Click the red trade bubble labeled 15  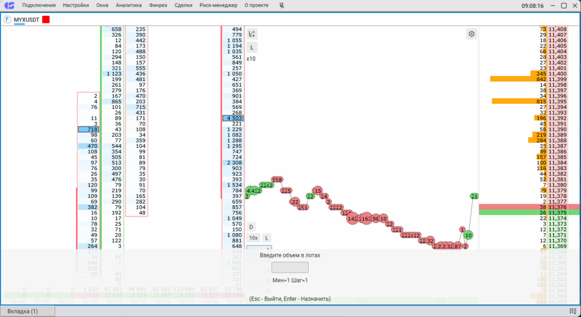pyautogui.click(x=318, y=191)
